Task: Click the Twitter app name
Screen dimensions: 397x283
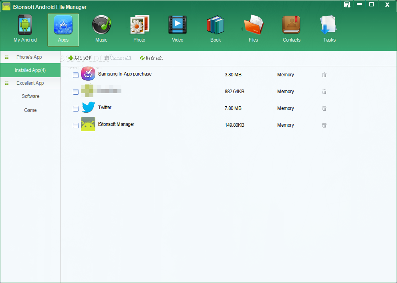Action: [105, 108]
